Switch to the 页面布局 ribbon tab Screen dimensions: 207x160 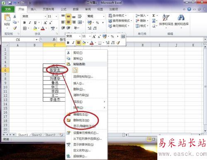click(x=48, y=9)
